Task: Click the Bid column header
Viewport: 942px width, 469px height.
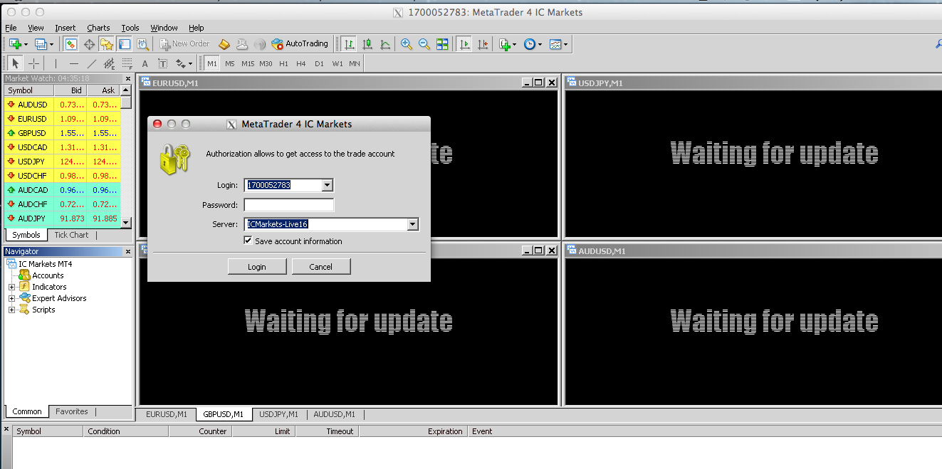Action: pos(70,90)
